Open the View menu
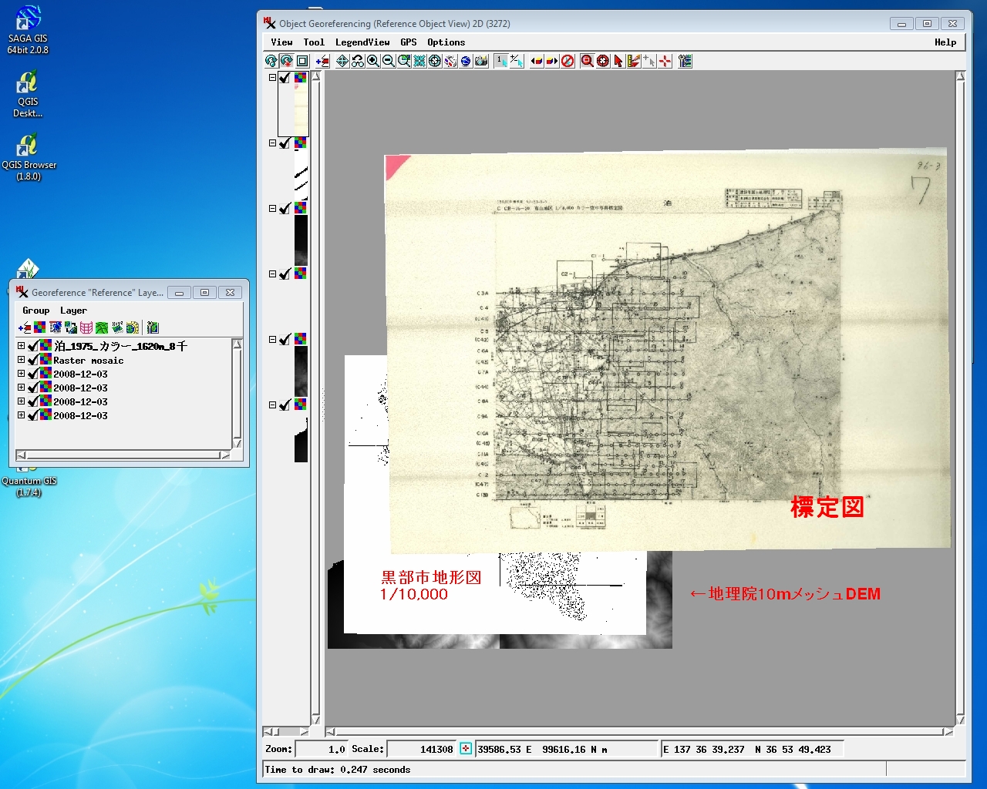The width and height of the screenshot is (987, 789). (x=281, y=42)
